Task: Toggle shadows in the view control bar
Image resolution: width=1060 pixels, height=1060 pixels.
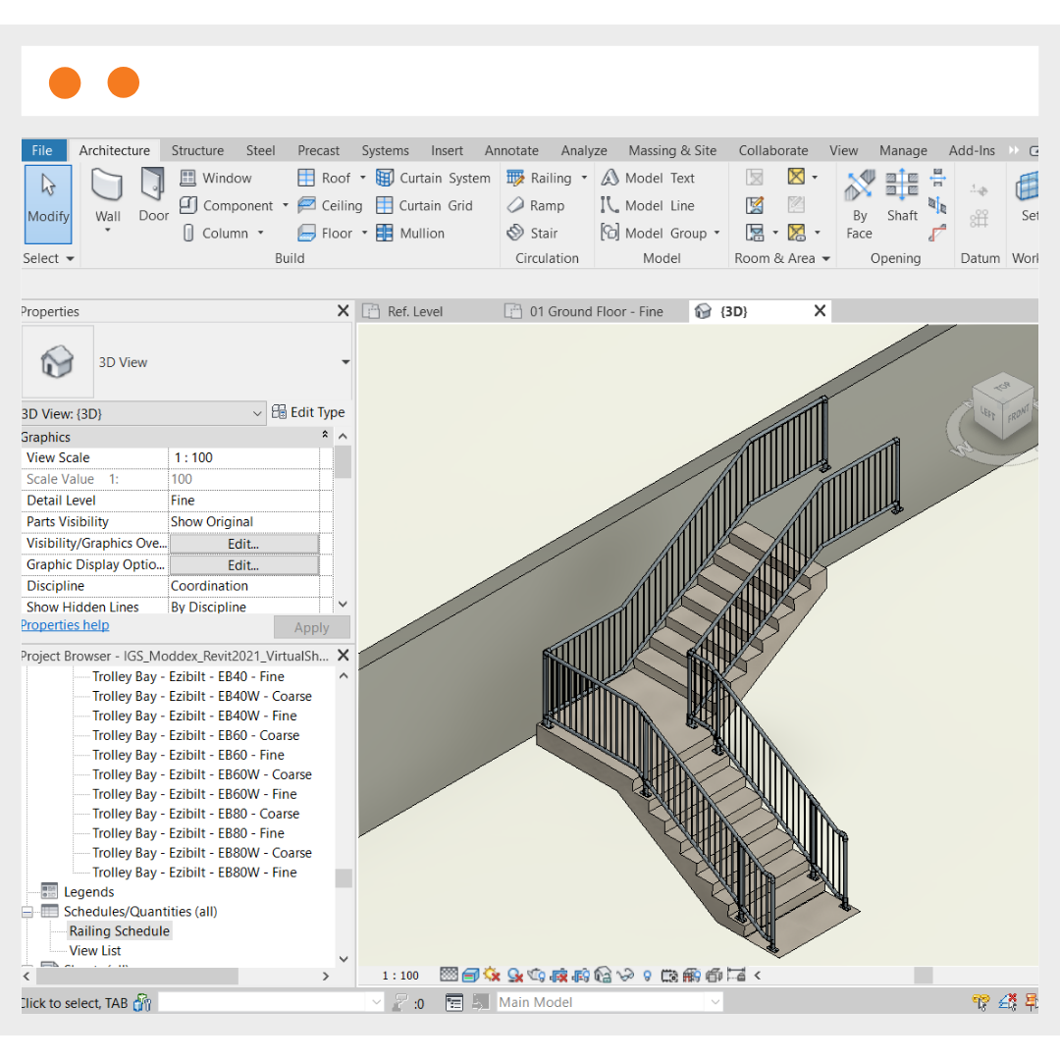Action: pos(513,975)
